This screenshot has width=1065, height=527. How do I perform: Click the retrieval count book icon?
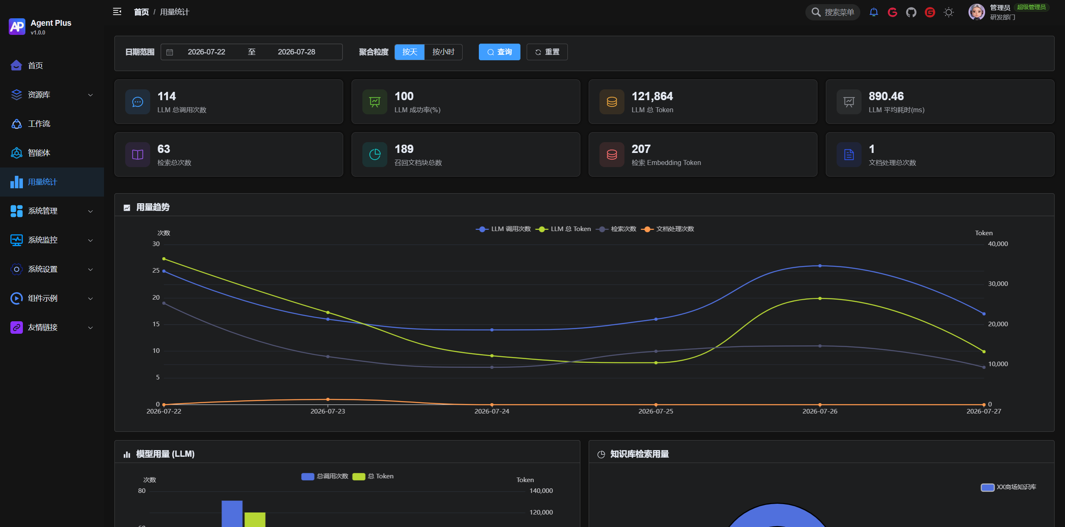tap(138, 155)
